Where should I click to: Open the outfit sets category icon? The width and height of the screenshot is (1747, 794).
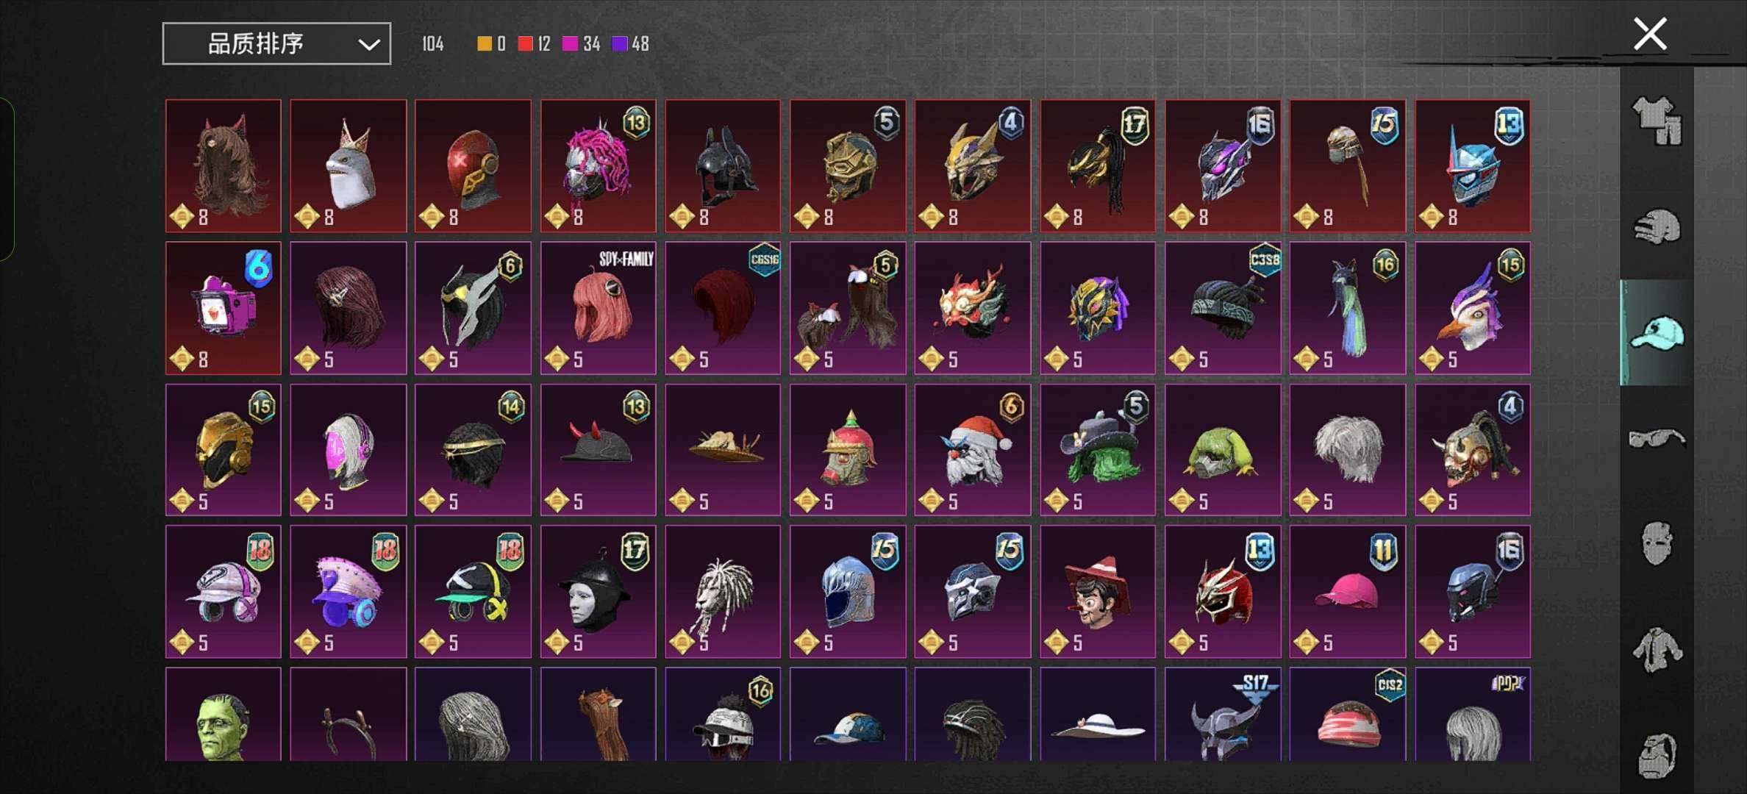pos(1657,121)
